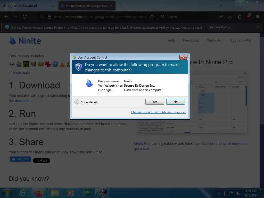The height and width of the screenshot is (198, 264).
Task: Go back to the previous page
Action: click(6, 17)
